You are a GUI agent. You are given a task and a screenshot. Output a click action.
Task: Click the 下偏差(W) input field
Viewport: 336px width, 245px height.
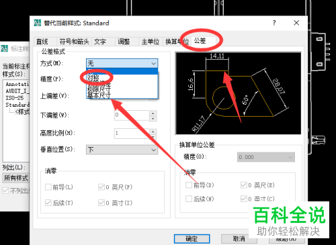(132, 115)
